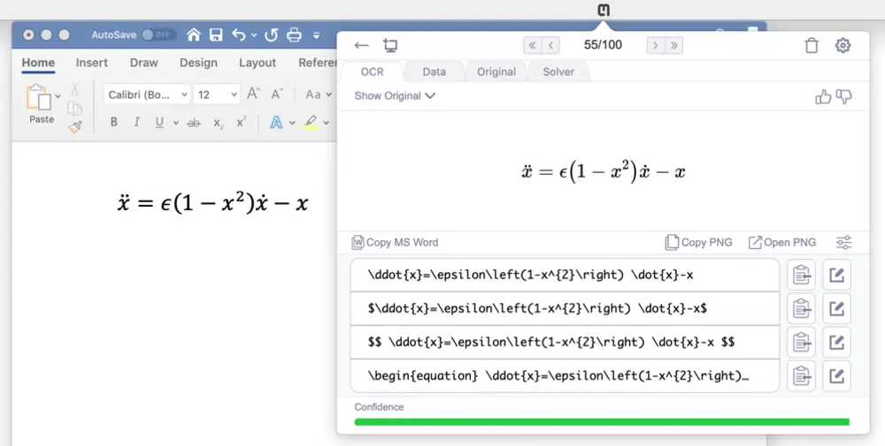Switch to the Original tab
This screenshot has width=885, height=446.
point(496,72)
